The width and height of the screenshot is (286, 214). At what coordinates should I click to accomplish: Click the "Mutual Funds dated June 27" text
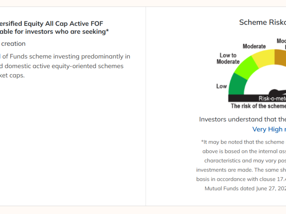coord(245,188)
